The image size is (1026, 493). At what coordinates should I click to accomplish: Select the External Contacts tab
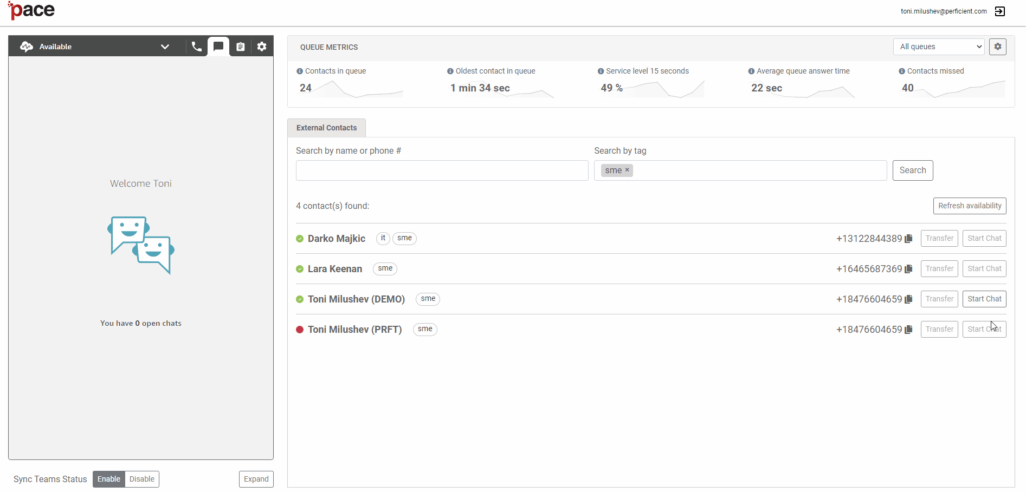pos(326,128)
